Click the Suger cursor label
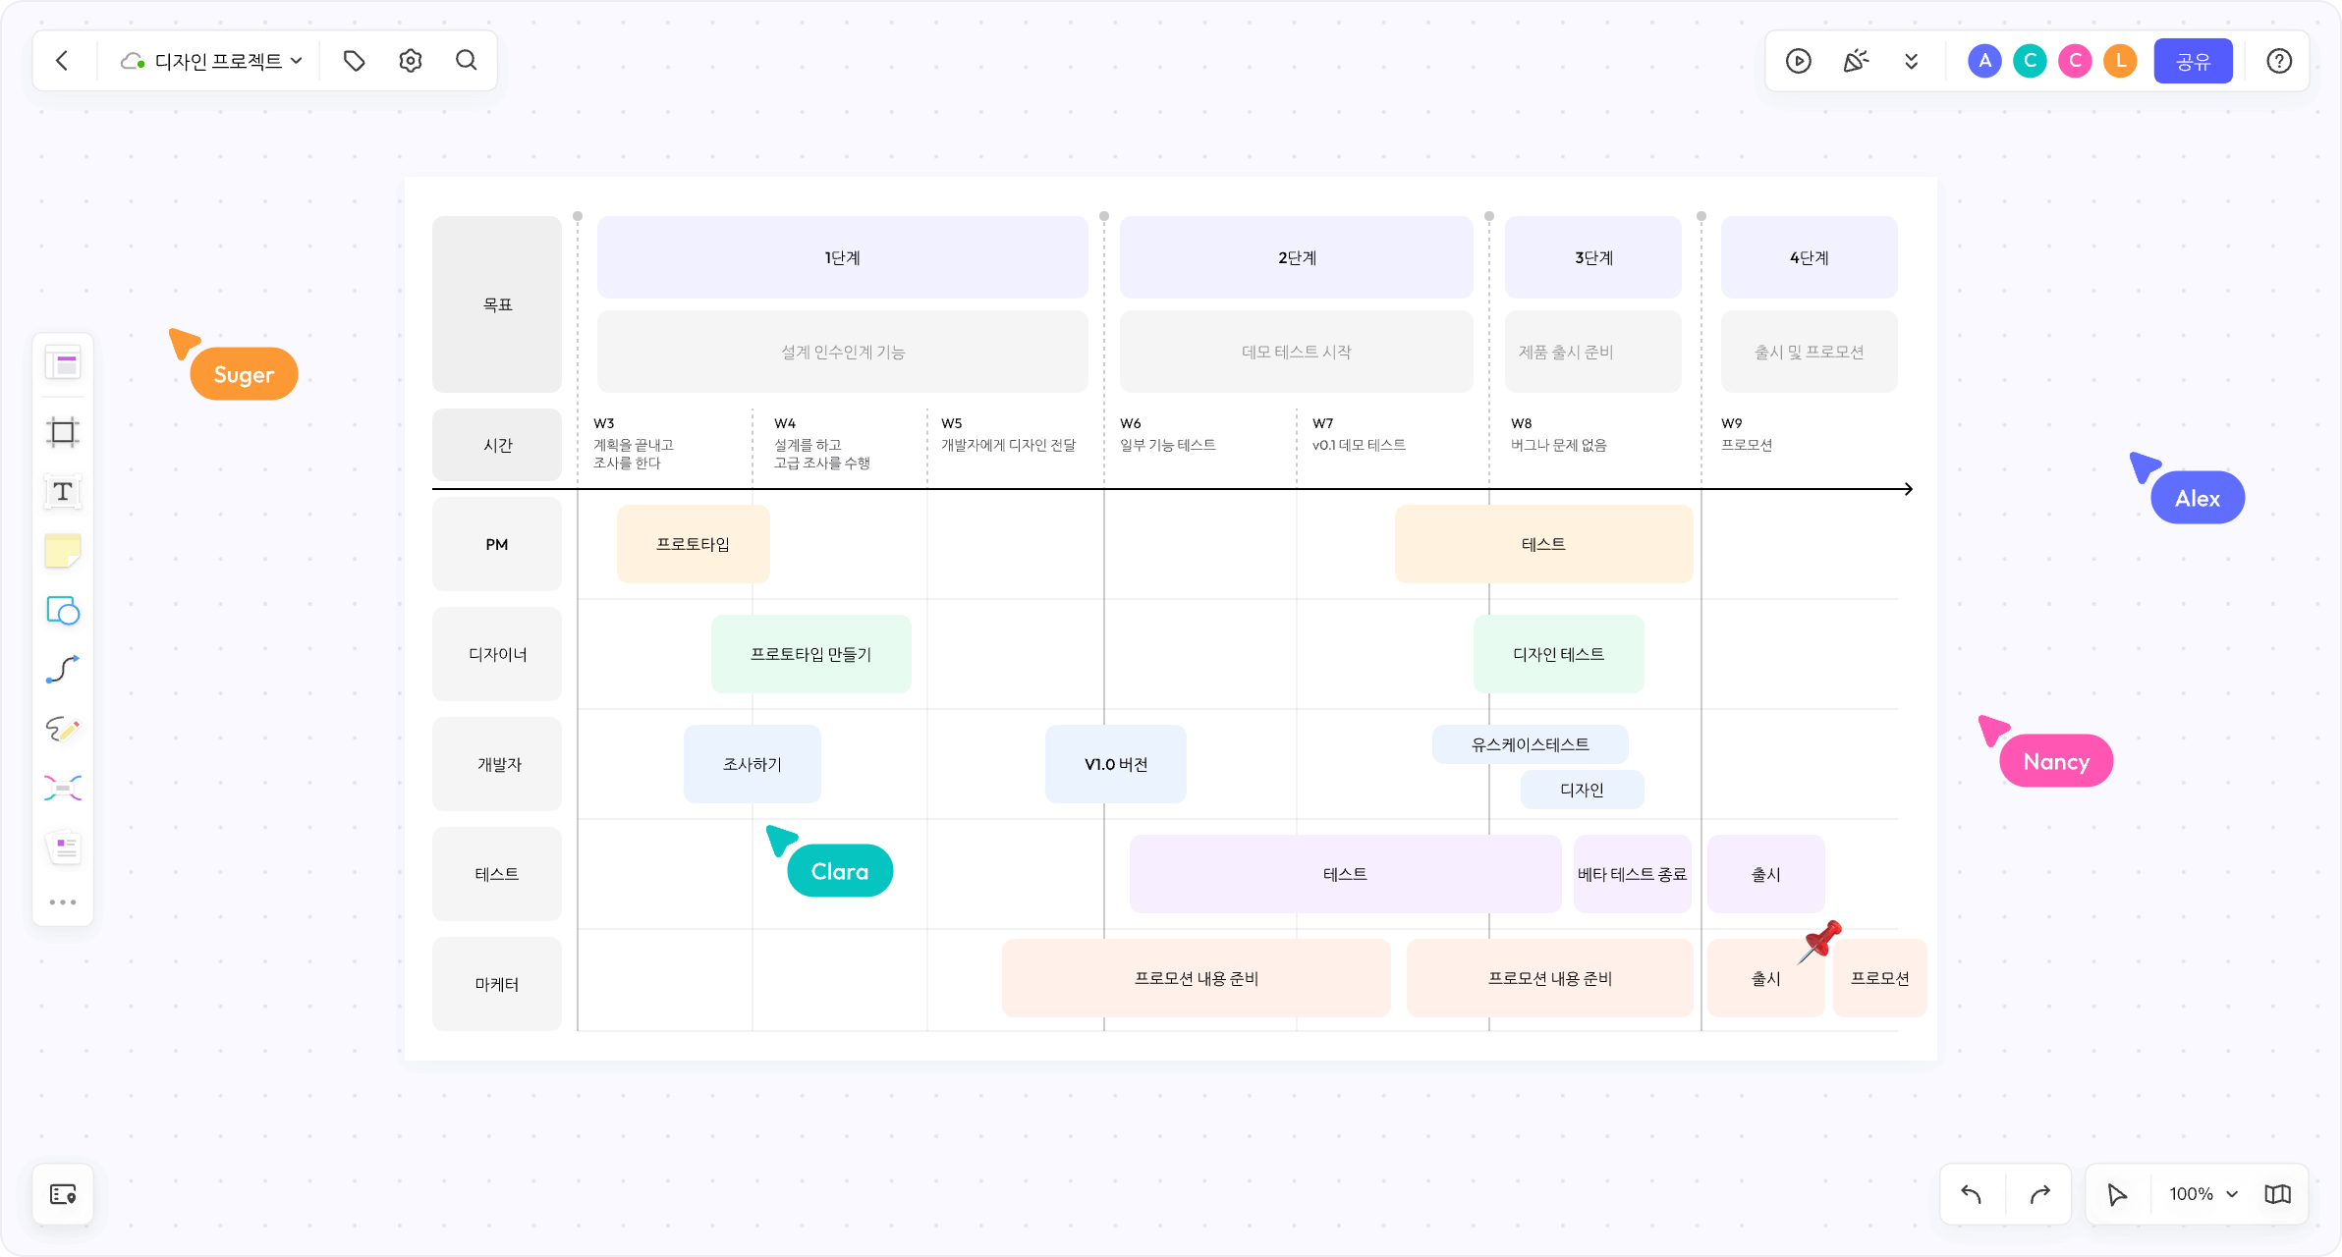Viewport: 2342px width, 1257px height. 244,374
